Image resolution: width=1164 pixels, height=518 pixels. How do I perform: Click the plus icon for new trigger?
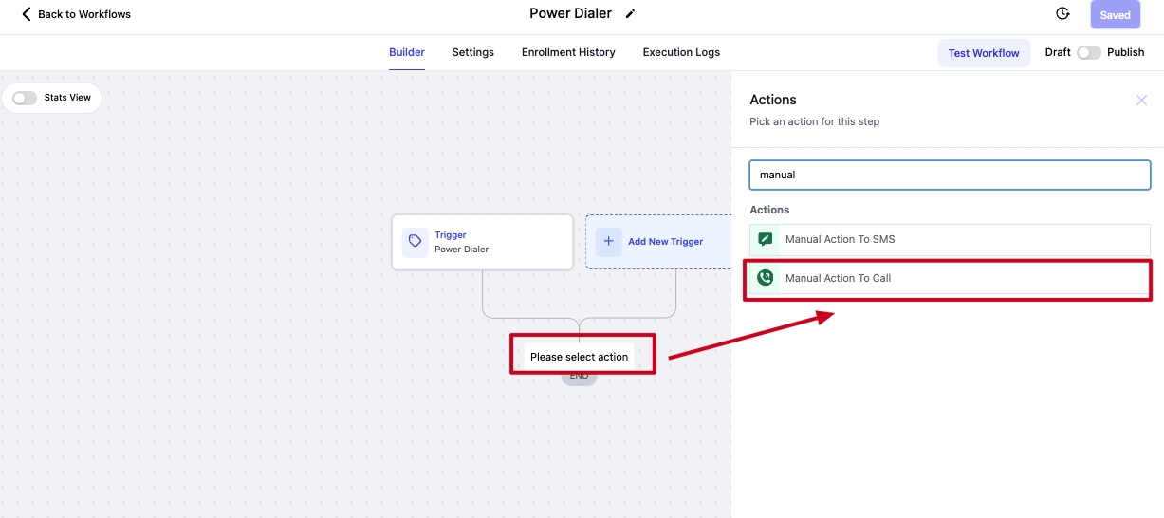click(609, 242)
